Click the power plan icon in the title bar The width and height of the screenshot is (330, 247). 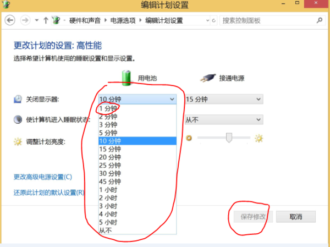[x=6, y=4]
